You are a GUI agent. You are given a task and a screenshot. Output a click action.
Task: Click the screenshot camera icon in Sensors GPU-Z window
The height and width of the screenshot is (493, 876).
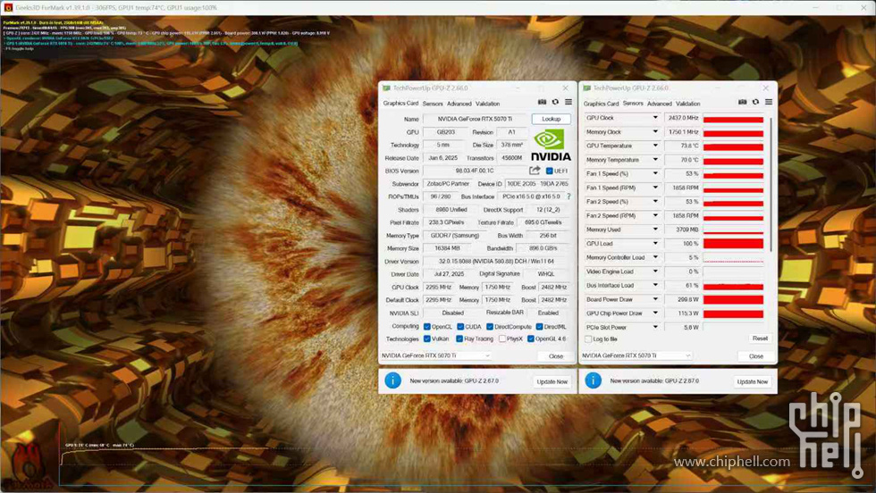coord(743,102)
